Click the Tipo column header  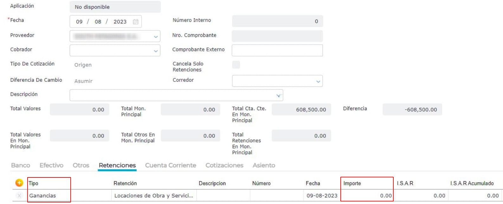34,183
